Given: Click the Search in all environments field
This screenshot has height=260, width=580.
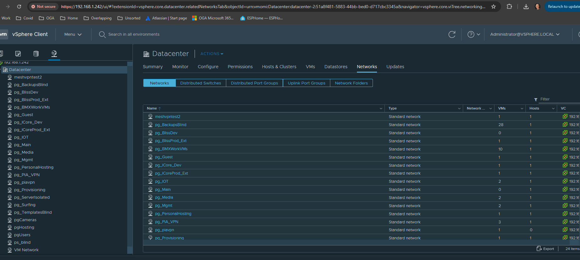Looking at the screenshot, I should tap(134, 34).
